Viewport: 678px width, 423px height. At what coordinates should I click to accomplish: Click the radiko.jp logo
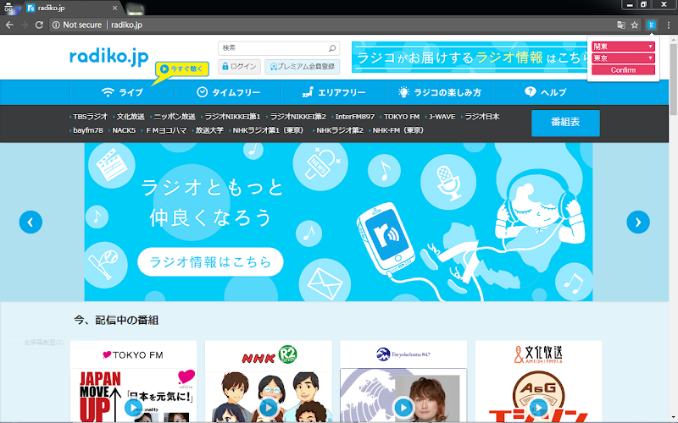pyautogui.click(x=109, y=57)
